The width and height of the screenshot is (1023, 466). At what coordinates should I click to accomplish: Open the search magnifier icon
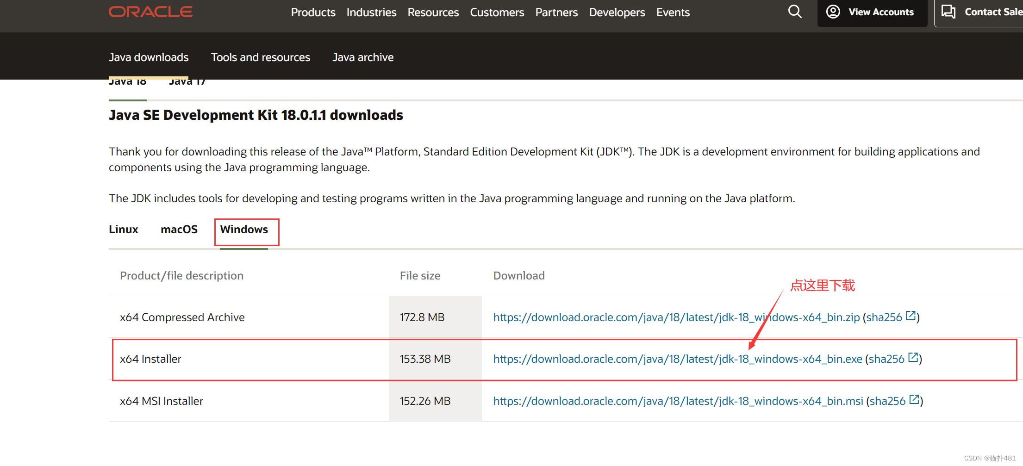(795, 12)
